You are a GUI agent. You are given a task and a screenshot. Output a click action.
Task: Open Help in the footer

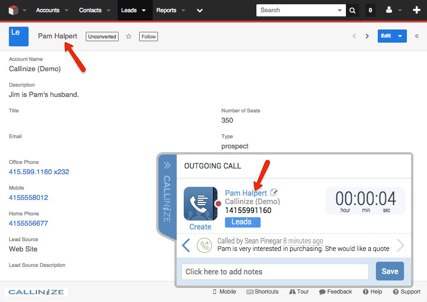click(x=373, y=292)
